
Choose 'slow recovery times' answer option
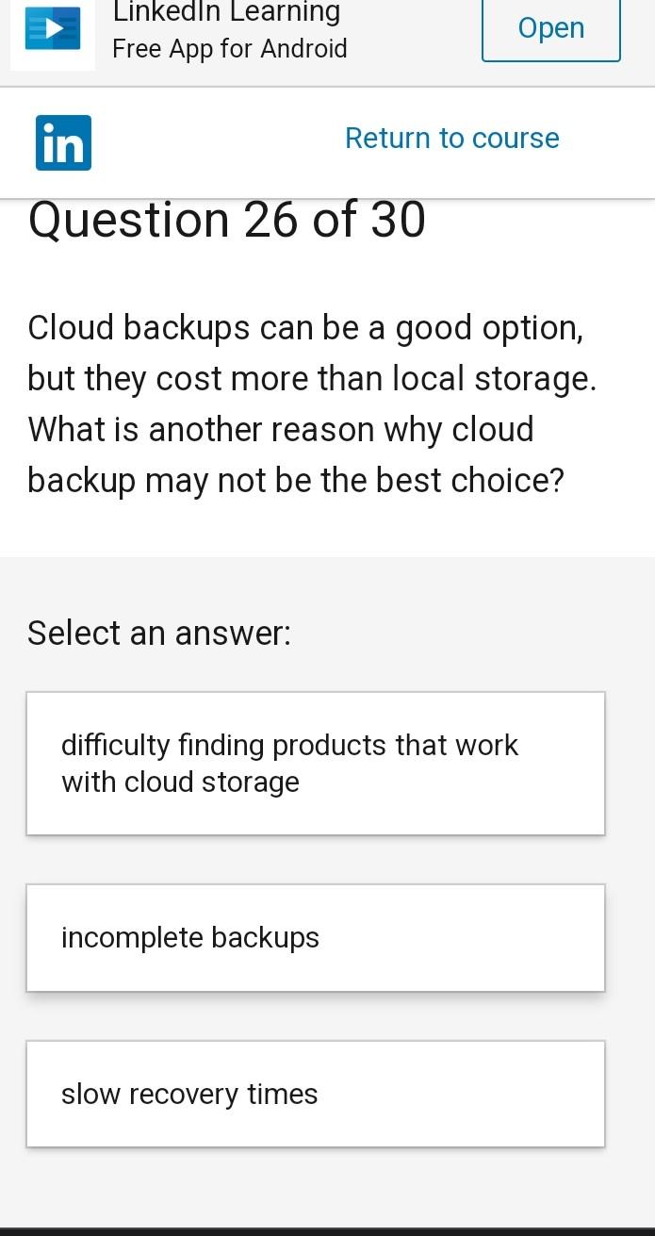[x=315, y=1094]
